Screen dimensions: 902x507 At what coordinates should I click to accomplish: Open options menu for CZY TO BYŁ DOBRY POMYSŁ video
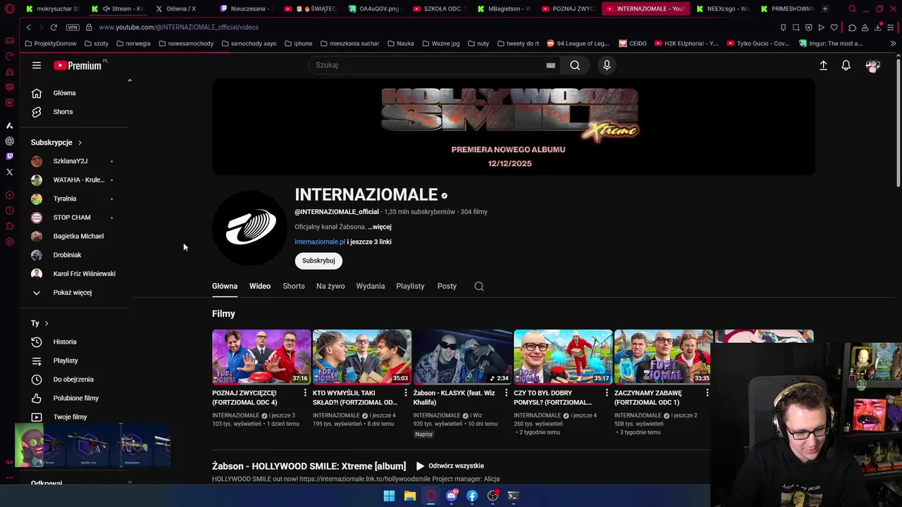(x=607, y=393)
